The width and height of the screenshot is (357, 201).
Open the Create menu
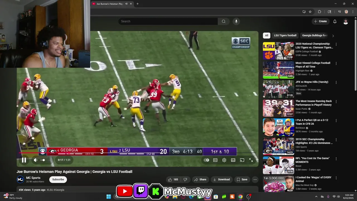click(320, 21)
